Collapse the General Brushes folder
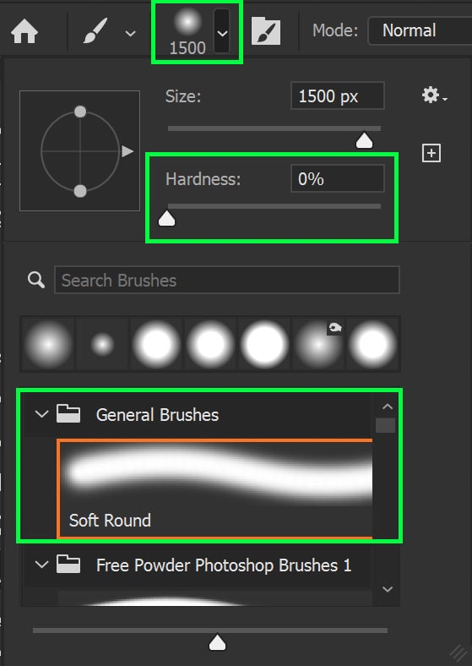Image resolution: width=472 pixels, height=666 pixels. tap(41, 413)
